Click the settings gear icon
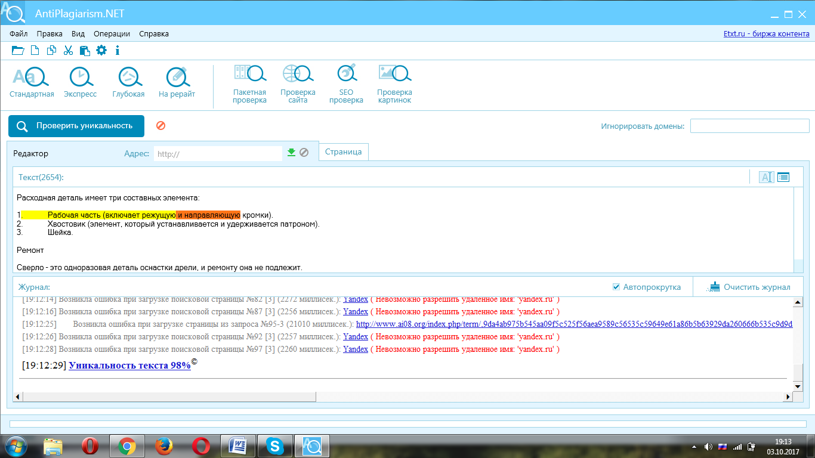The height and width of the screenshot is (458, 815). coord(101,50)
